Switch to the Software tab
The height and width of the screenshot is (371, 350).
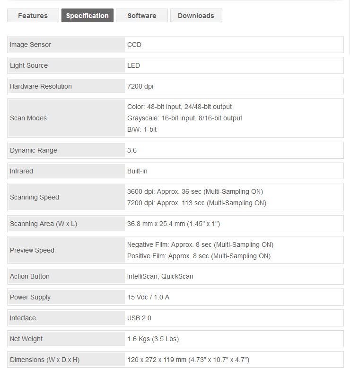(142, 16)
